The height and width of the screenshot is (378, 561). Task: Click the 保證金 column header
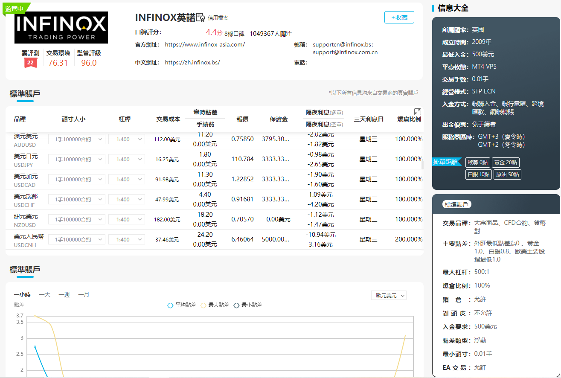[x=279, y=119]
